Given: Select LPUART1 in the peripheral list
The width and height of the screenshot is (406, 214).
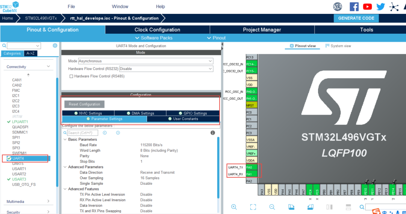Looking at the screenshot, I should point(20,121).
